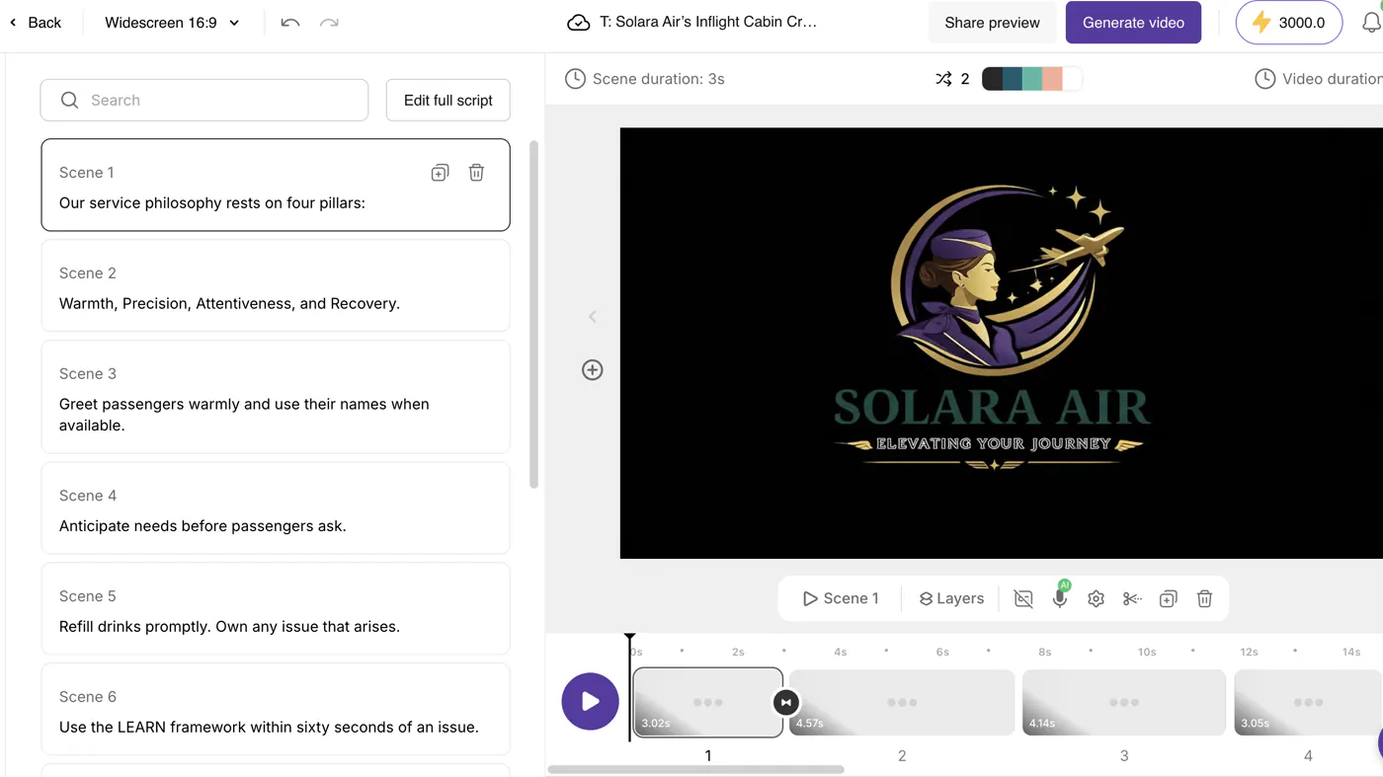Select the Scene 5 script card
The height and width of the screenshot is (777, 1383).
(x=276, y=608)
